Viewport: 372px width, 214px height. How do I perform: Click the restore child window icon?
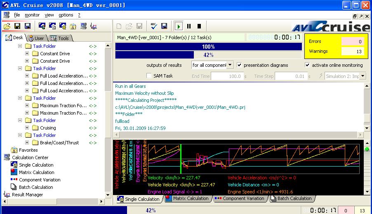coord(355,16)
